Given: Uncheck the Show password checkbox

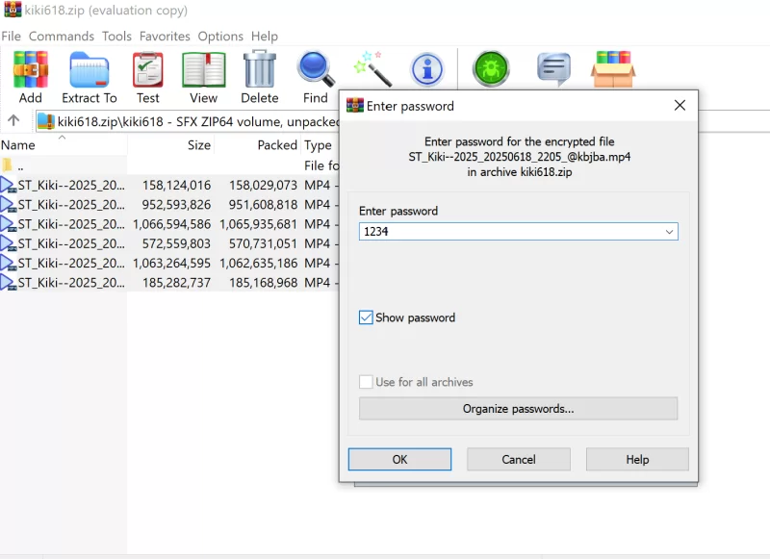Looking at the screenshot, I should click(x=366, y=318).
